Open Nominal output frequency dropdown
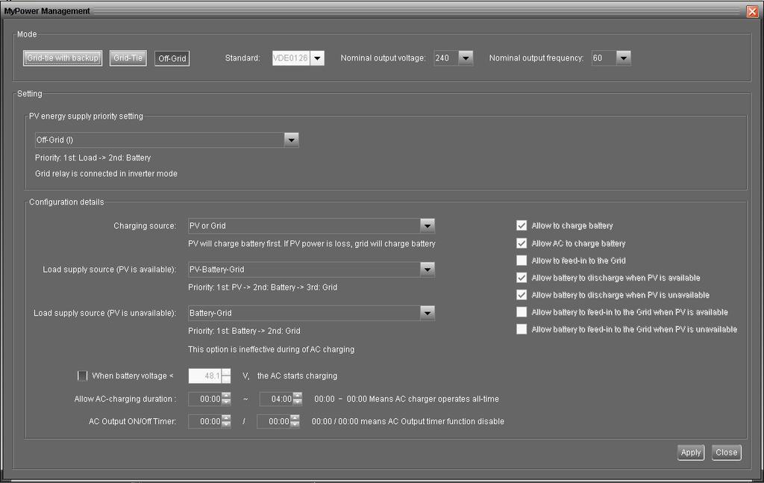 [x=624, y=58]
